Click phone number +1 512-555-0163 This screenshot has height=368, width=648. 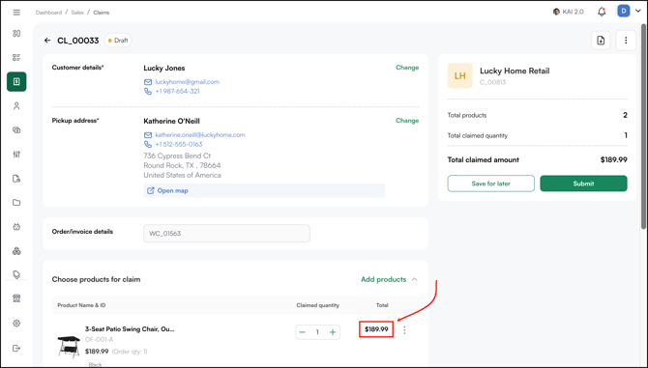pyautogui.click(x=179, y=144)
